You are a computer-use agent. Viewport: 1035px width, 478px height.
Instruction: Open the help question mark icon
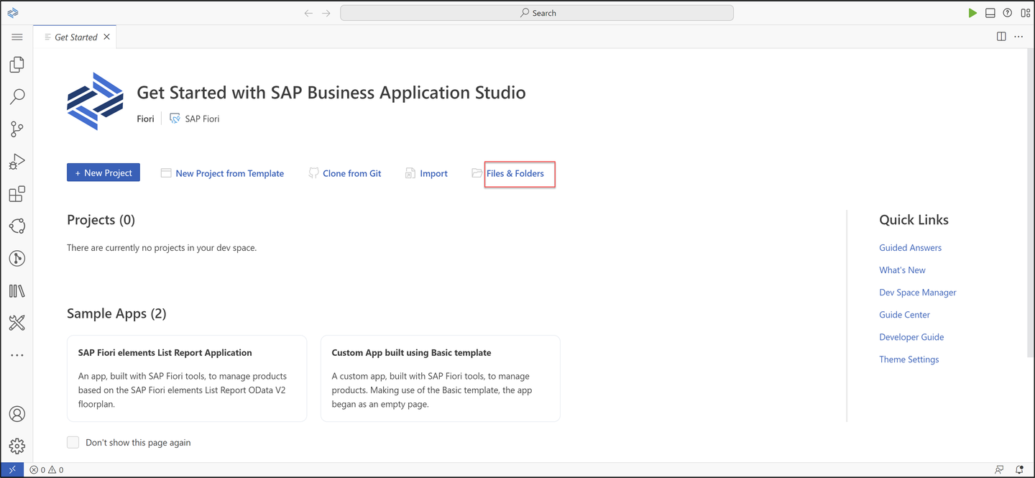1008,13
